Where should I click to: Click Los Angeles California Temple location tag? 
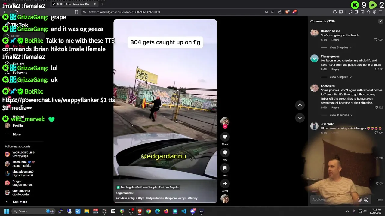click(x=148, y=187)
